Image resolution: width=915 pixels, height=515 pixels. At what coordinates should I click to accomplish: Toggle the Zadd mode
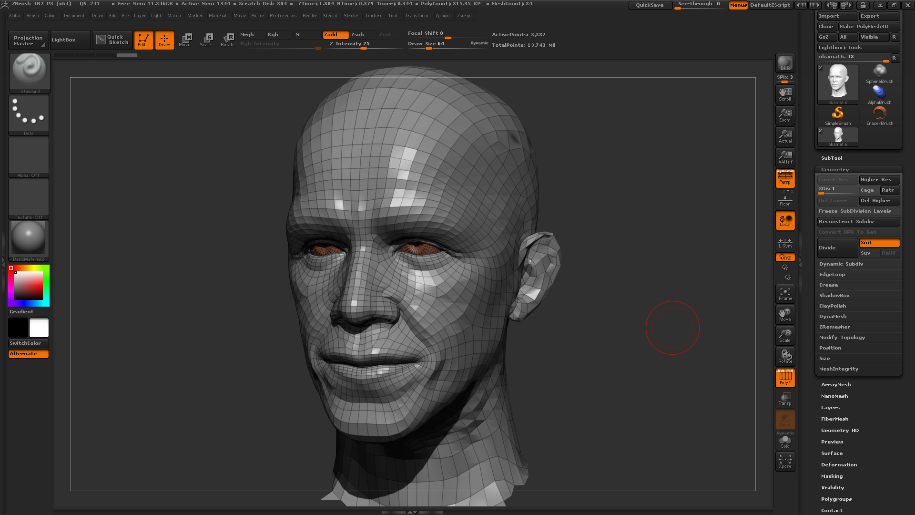(x=335, y=35)
